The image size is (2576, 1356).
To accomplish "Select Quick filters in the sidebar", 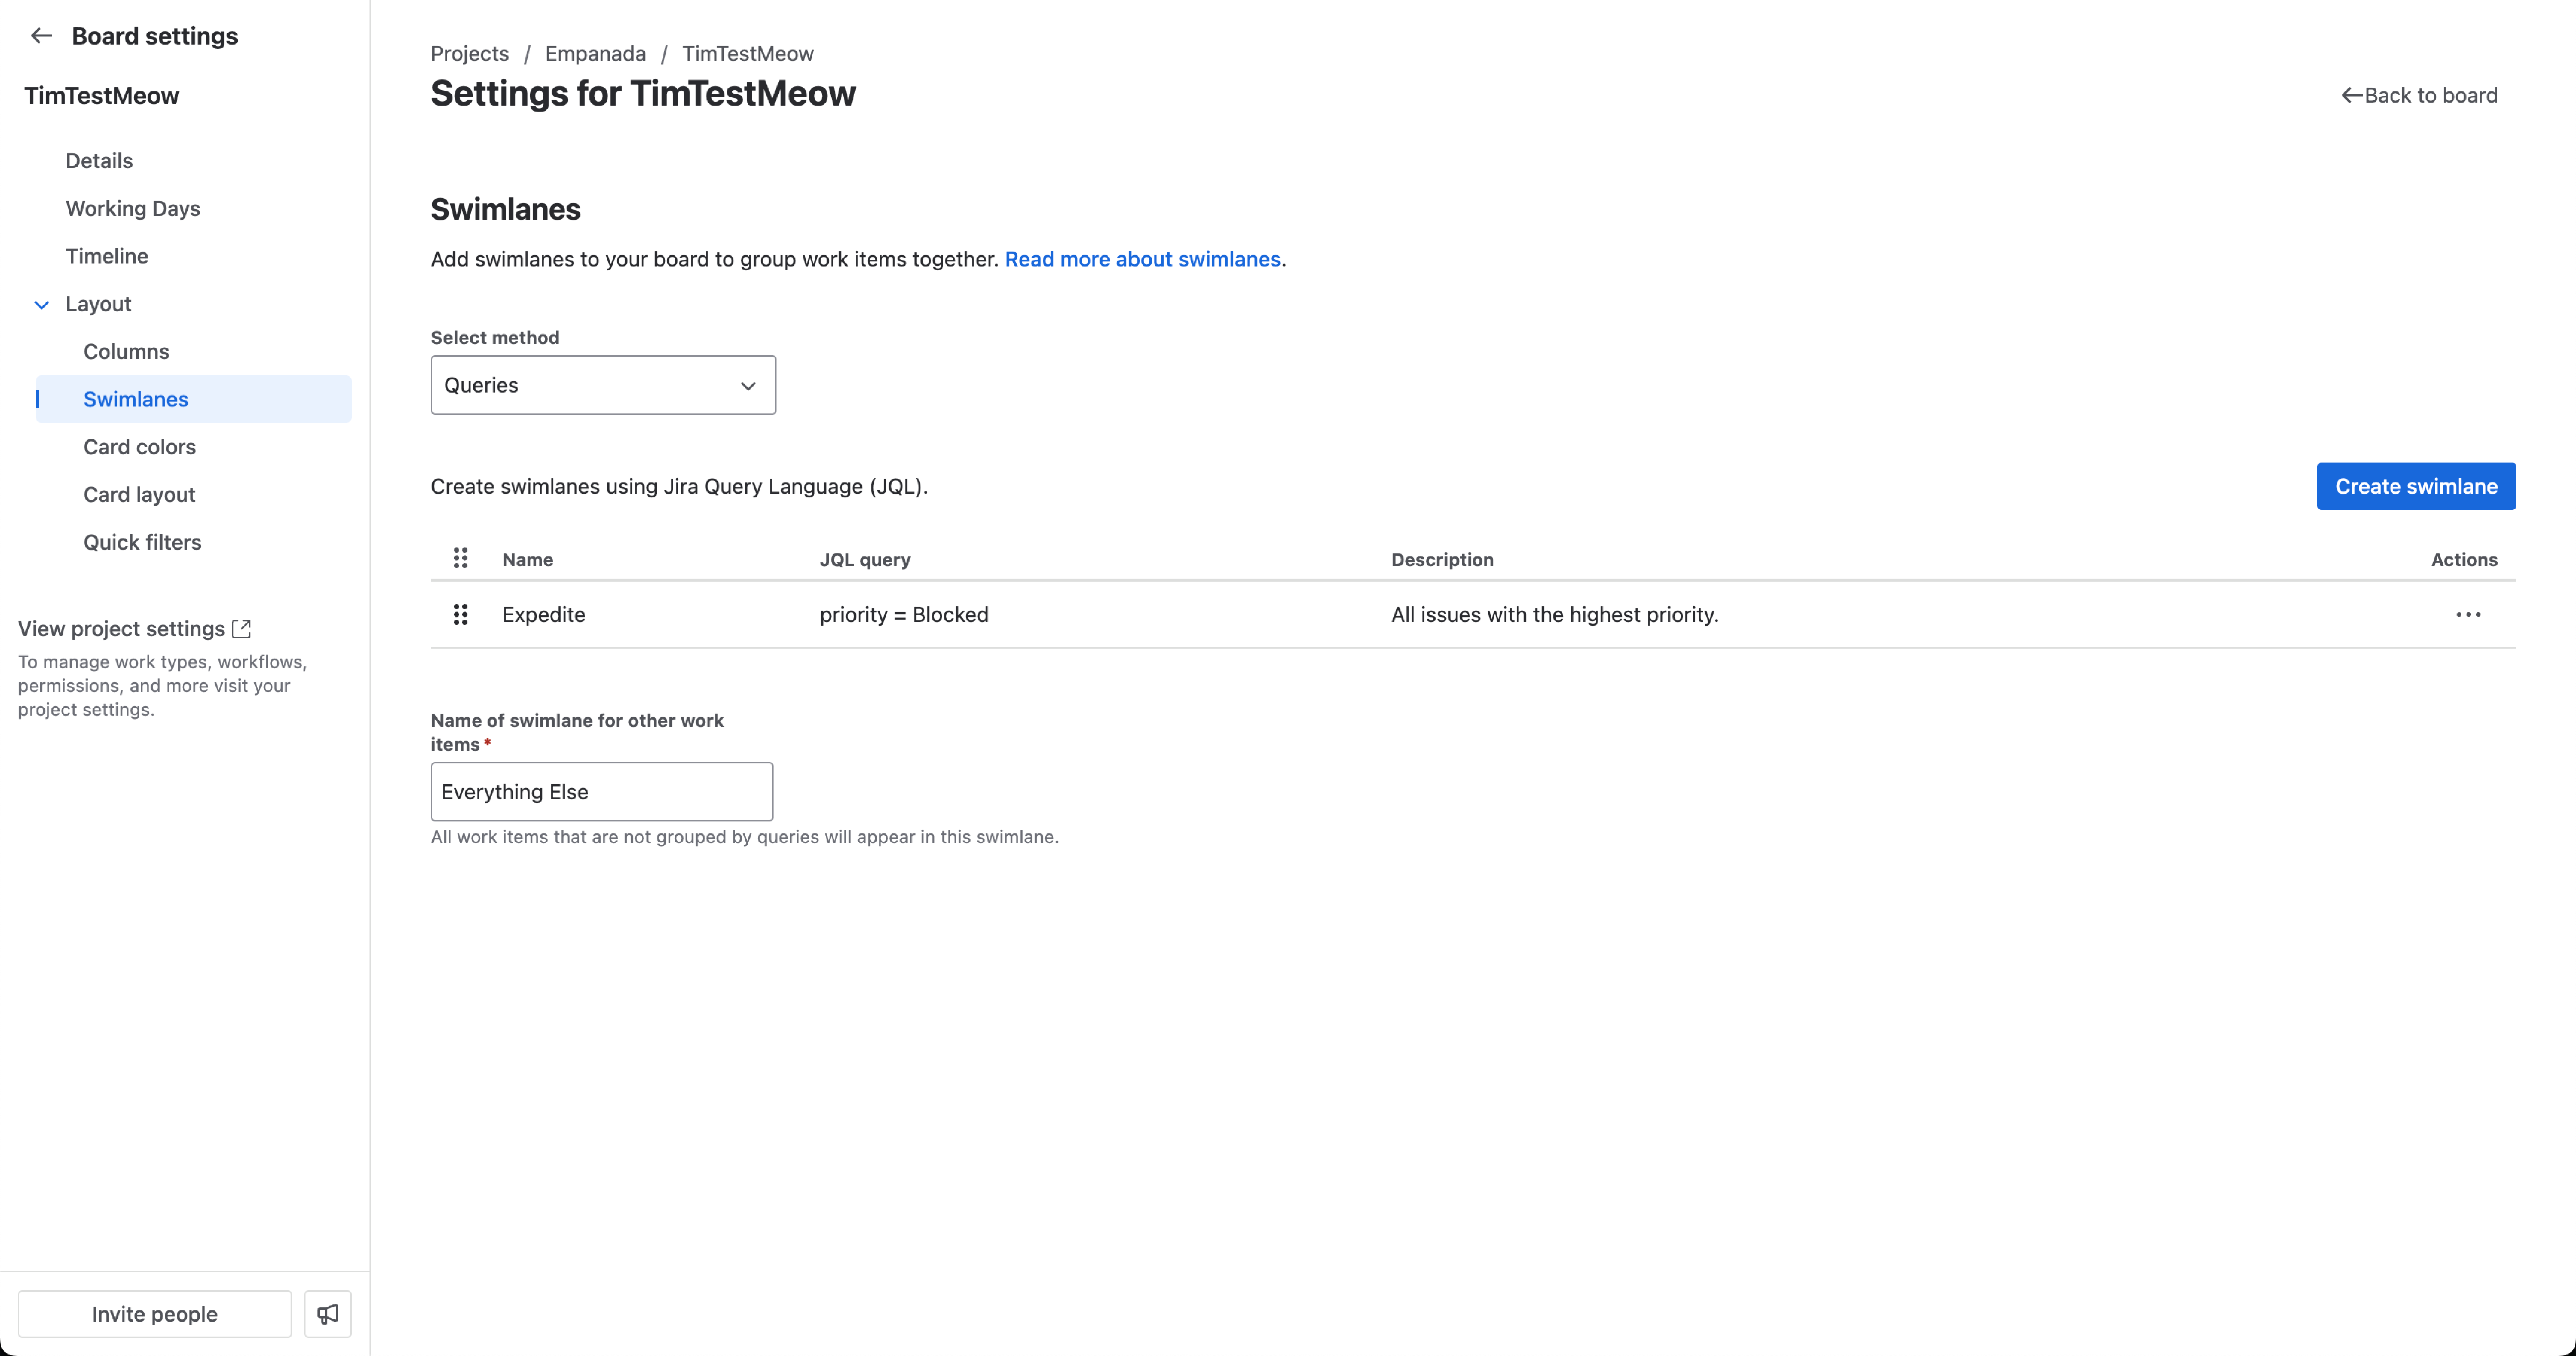I will coord(142,543).
